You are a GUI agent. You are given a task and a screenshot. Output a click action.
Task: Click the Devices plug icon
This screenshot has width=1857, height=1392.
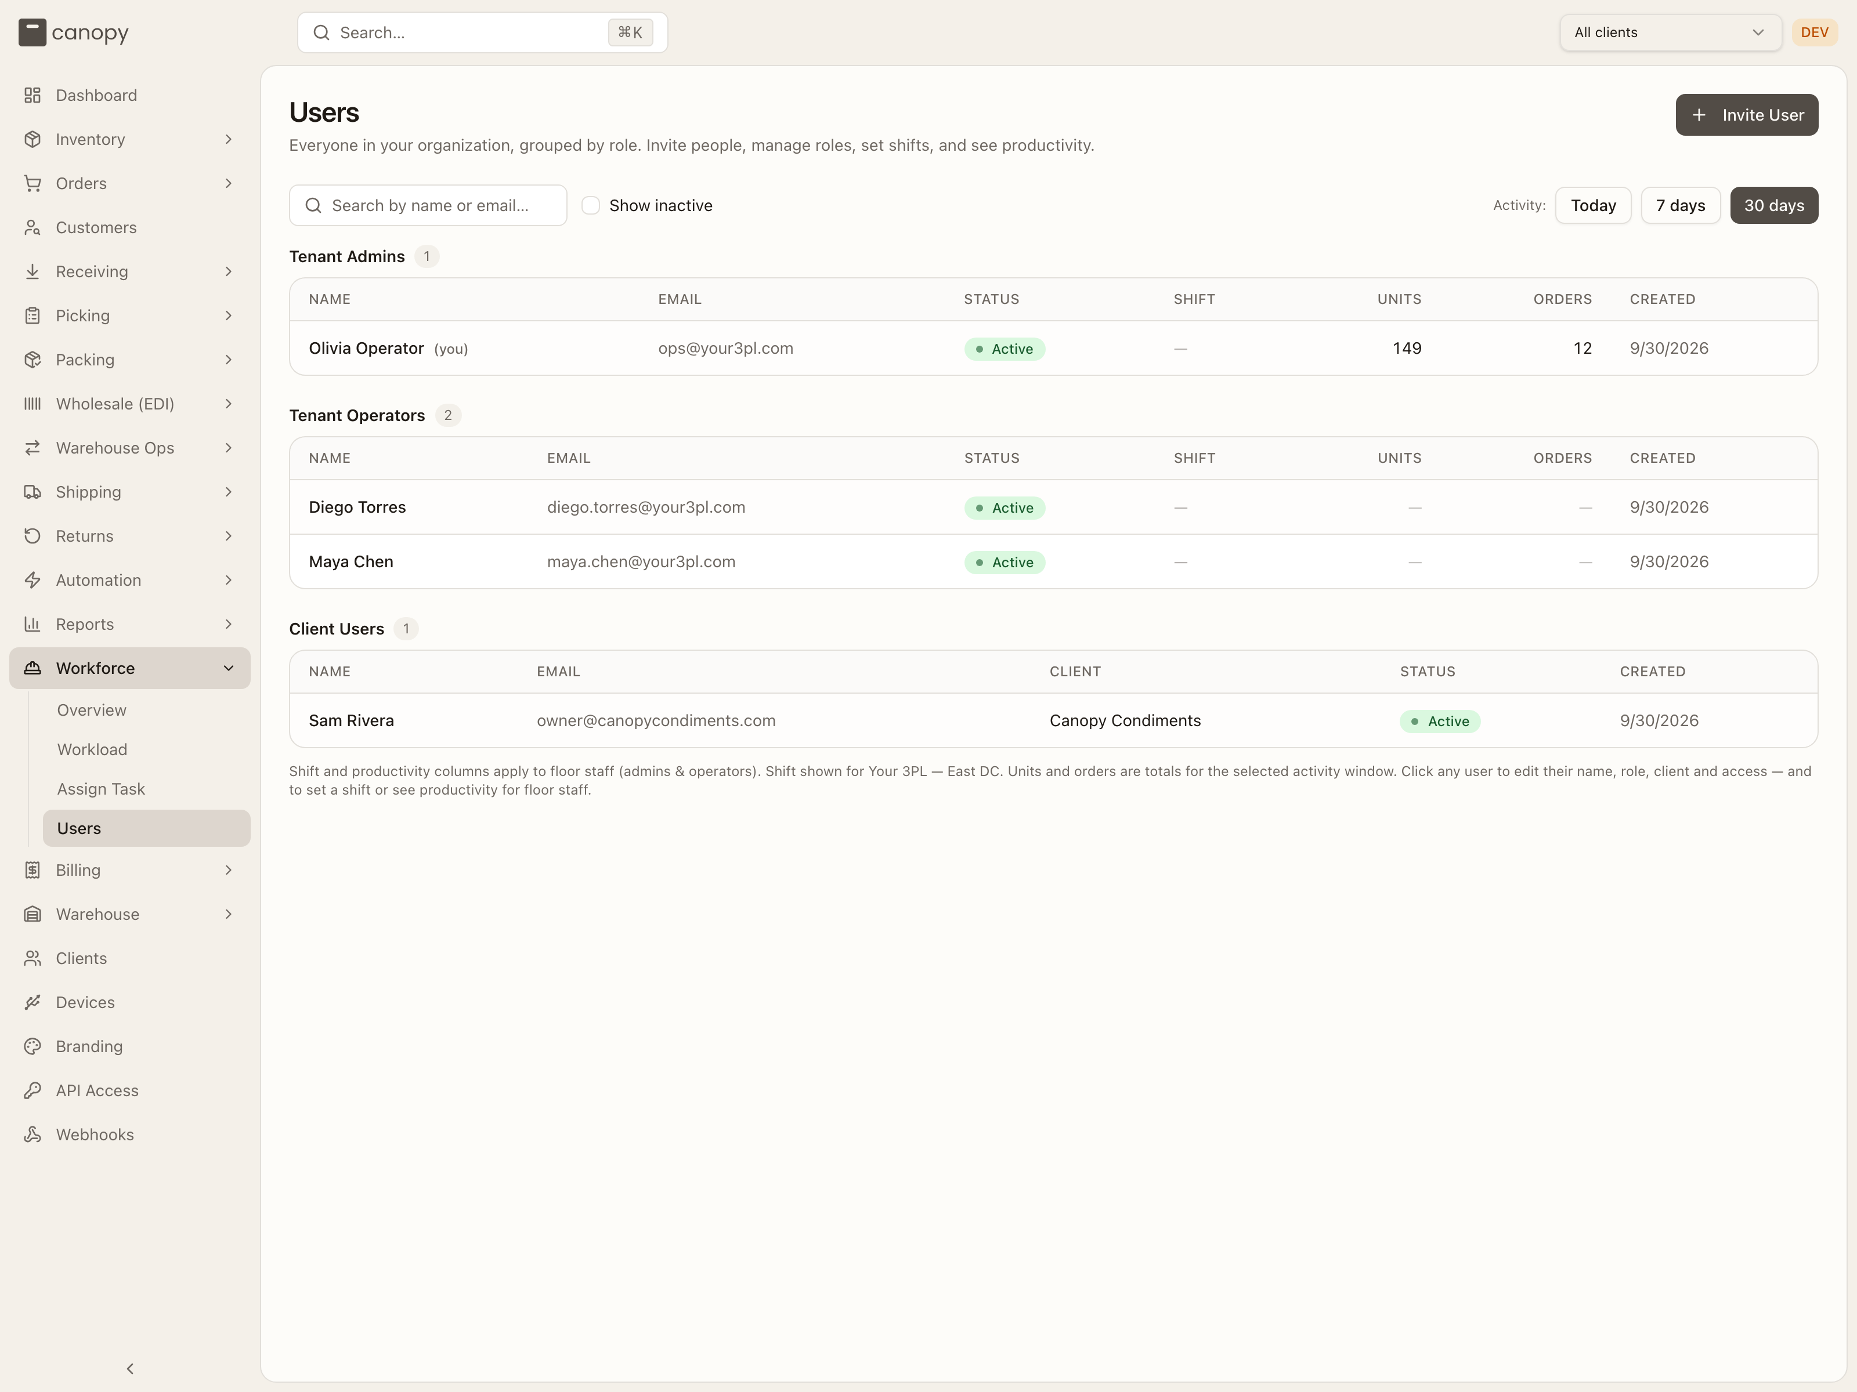coord(32,1002)
